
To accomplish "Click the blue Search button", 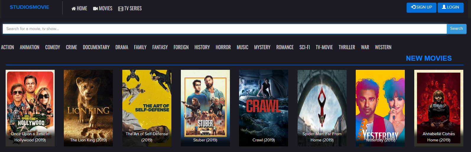I will pos(456,29).
